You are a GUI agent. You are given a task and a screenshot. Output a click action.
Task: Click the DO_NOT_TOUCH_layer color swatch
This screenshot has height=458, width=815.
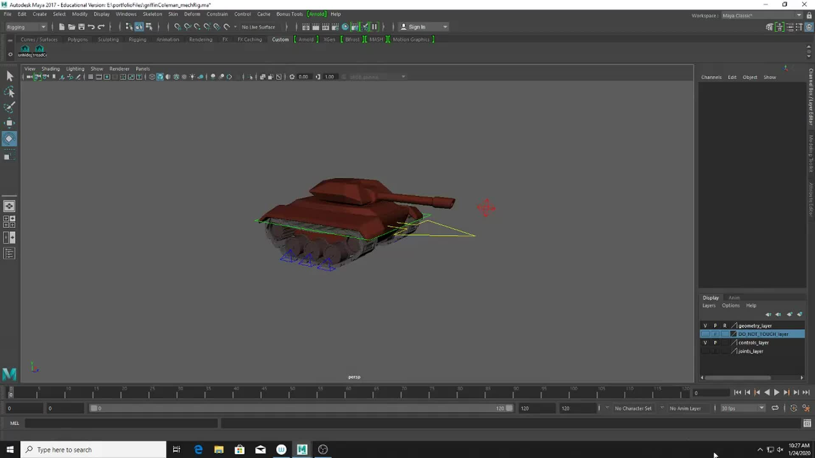click(733, 334)
